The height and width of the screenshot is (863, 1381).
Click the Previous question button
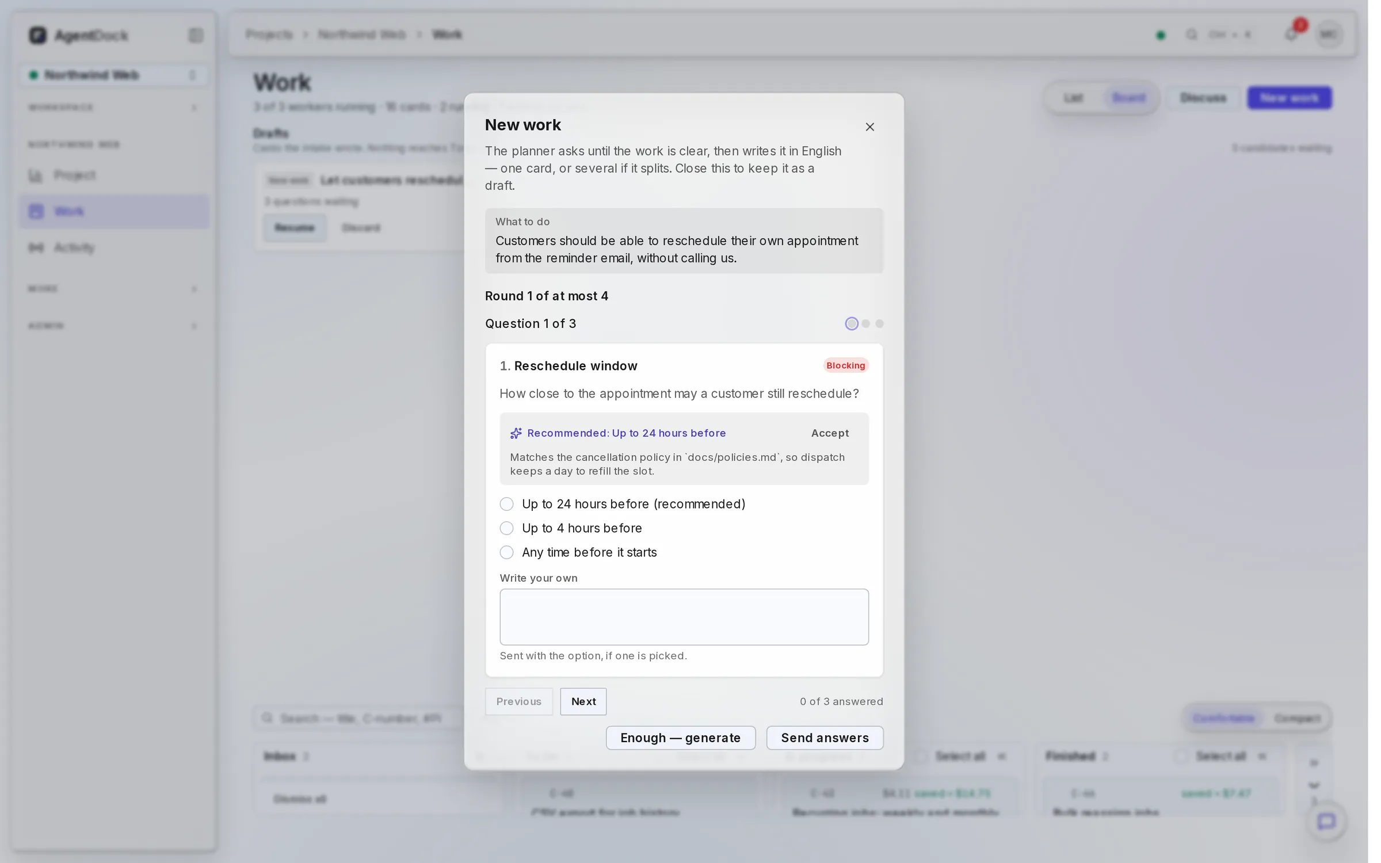pos(518,701)
